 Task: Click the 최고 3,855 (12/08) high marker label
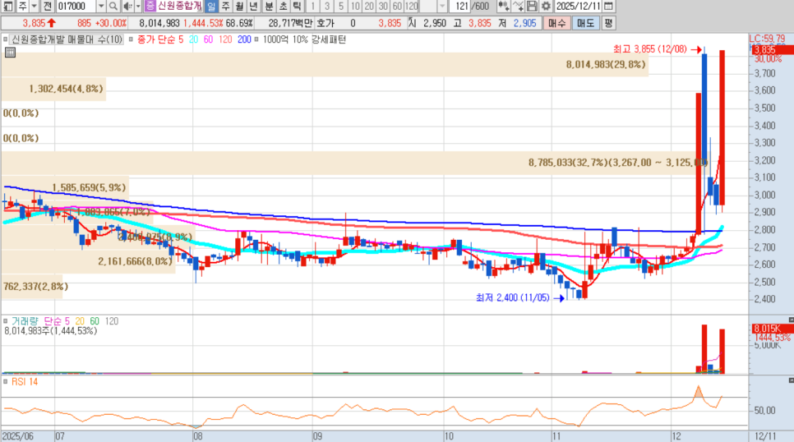click(649, 49)
